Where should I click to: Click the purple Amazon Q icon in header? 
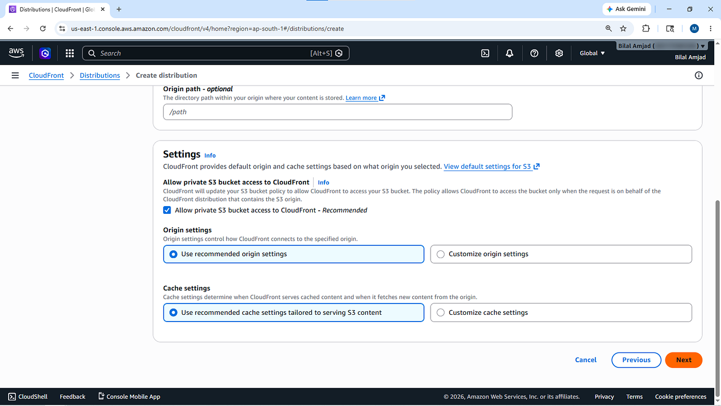pos(45,53)
